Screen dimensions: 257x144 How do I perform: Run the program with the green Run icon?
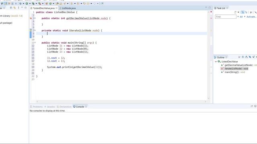tap(27, 4)
